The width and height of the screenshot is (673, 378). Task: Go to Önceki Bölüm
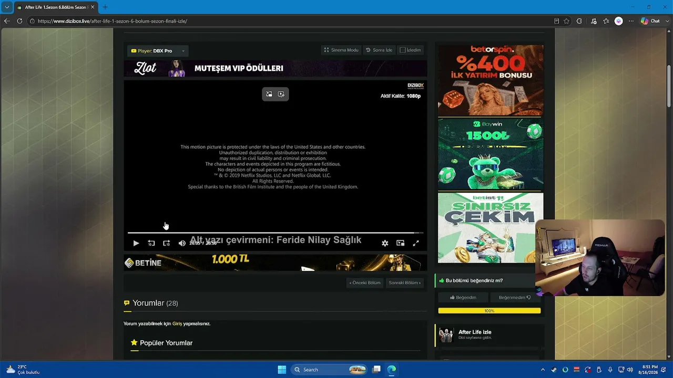365,282
